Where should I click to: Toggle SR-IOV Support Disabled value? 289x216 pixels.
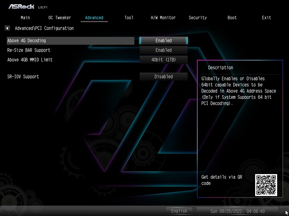pyautogui.click(x=163, y=76)
